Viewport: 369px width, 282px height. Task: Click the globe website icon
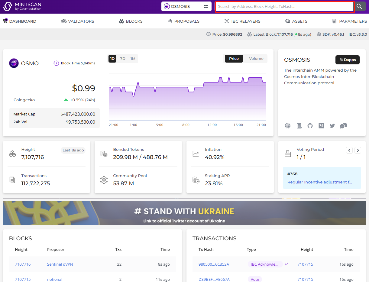click(x=288, y=126)
